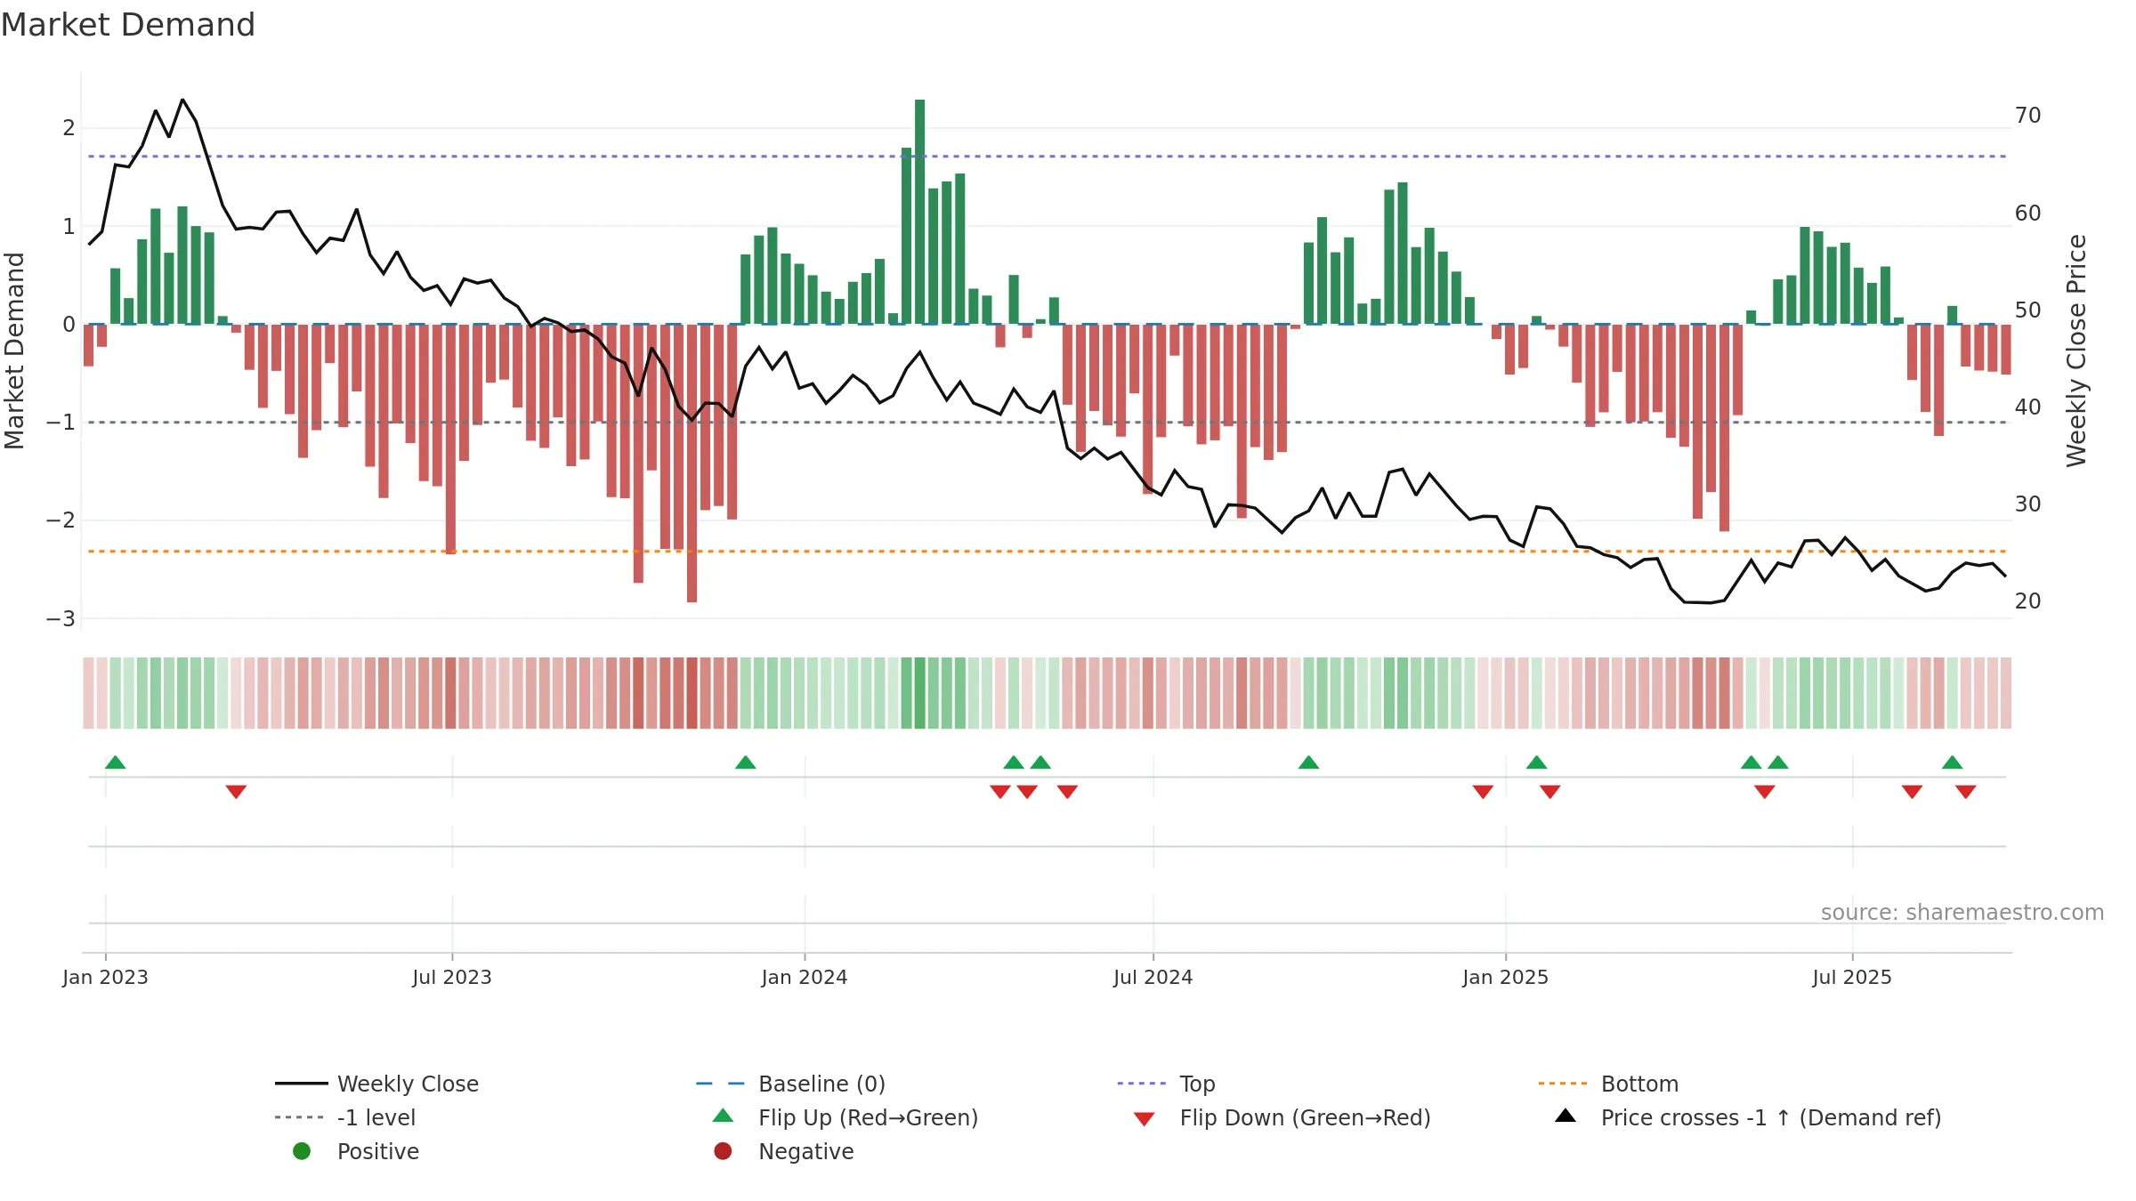Click the −3 demand axis tick label

click(x=61, y=618)
